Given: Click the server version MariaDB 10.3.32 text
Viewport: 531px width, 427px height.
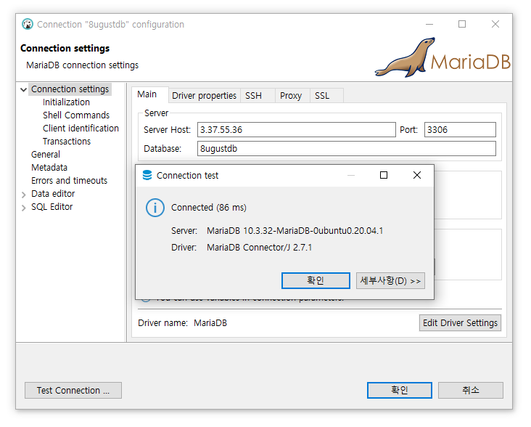Looking at the screenshot, I should pos(295,231).
